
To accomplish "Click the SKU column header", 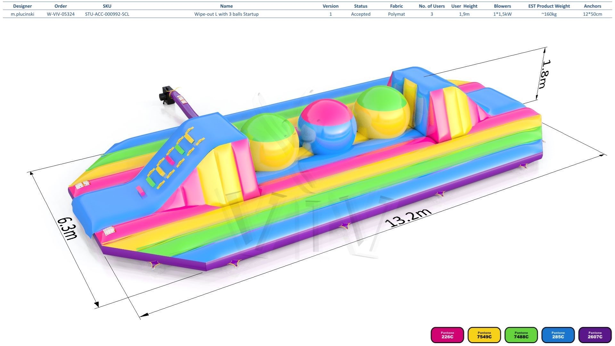I will click(107, 6).
